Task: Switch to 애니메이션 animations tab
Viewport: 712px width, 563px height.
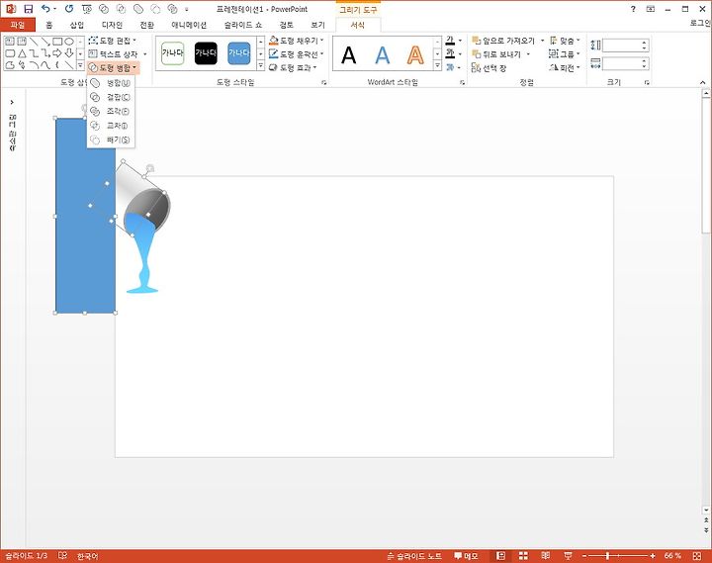Action: pos(189,25)
